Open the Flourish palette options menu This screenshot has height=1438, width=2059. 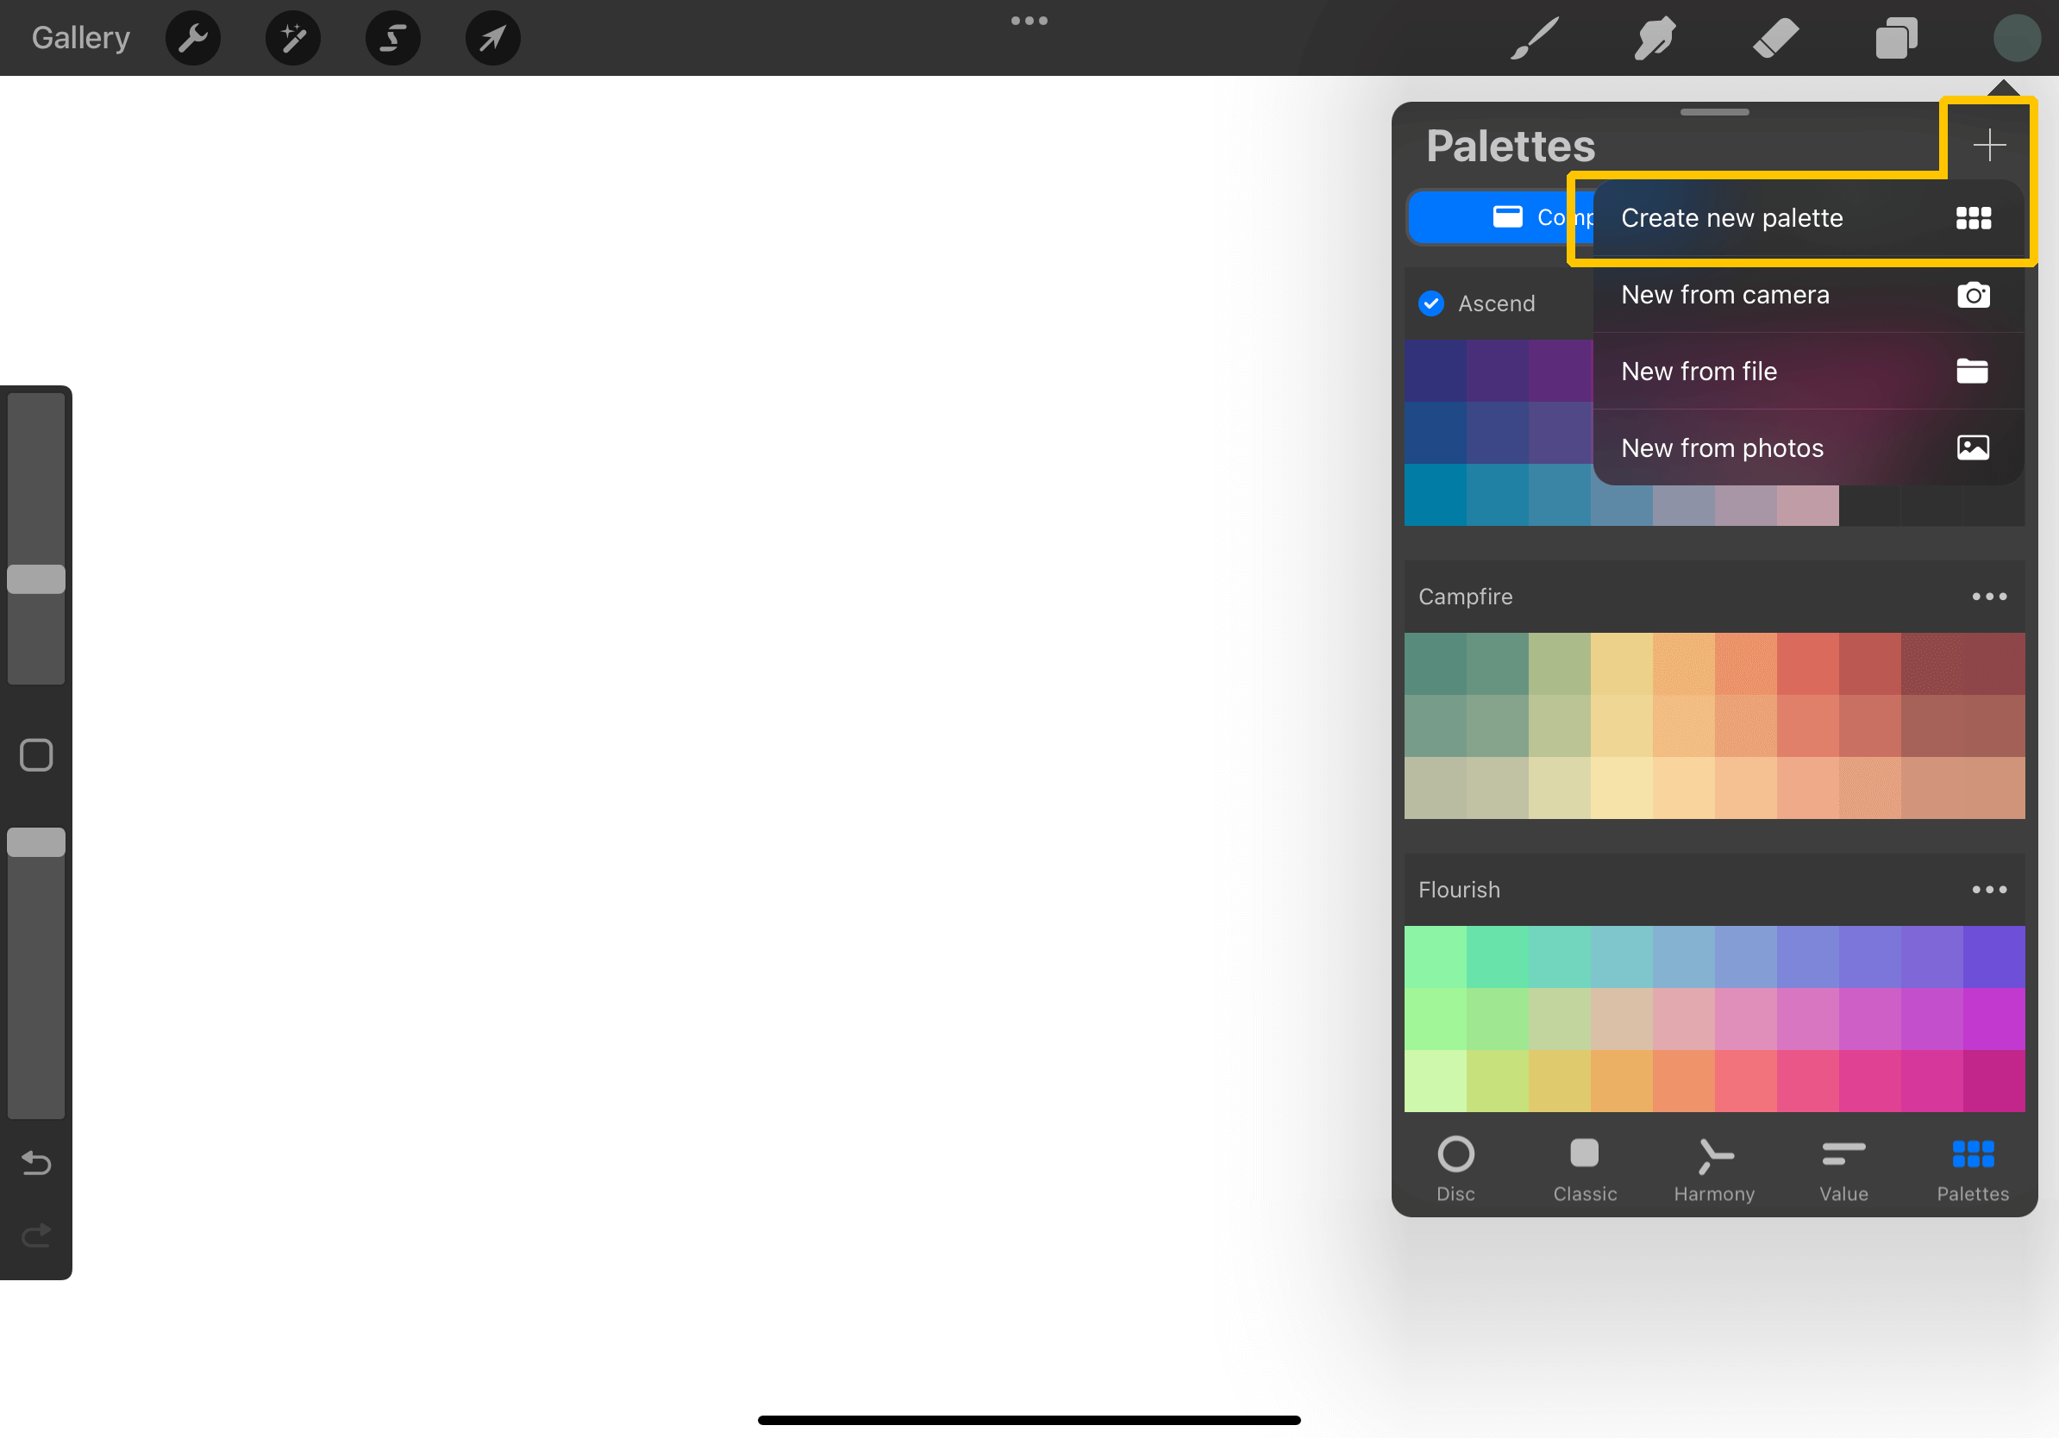(1990, 889)
